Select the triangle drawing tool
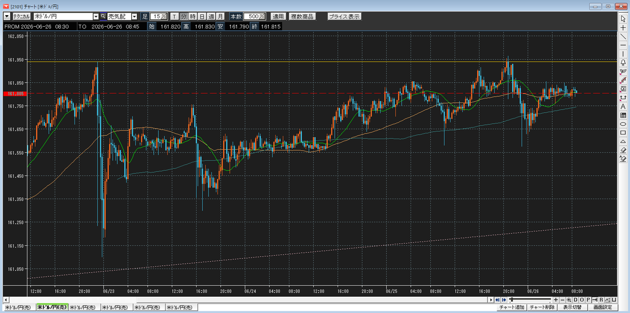This screenshot has height=313, width=630. pyautogui.click(x=623, y=141)
